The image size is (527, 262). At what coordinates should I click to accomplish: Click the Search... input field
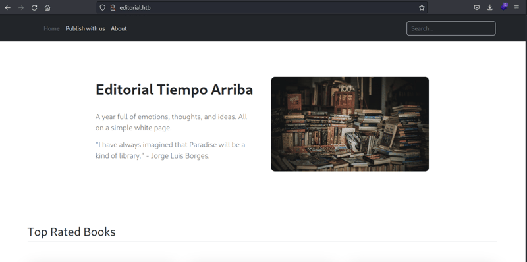(451, 28)
